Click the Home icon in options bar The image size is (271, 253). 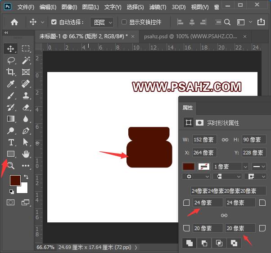pyautogui.click(x=14, y=22)
